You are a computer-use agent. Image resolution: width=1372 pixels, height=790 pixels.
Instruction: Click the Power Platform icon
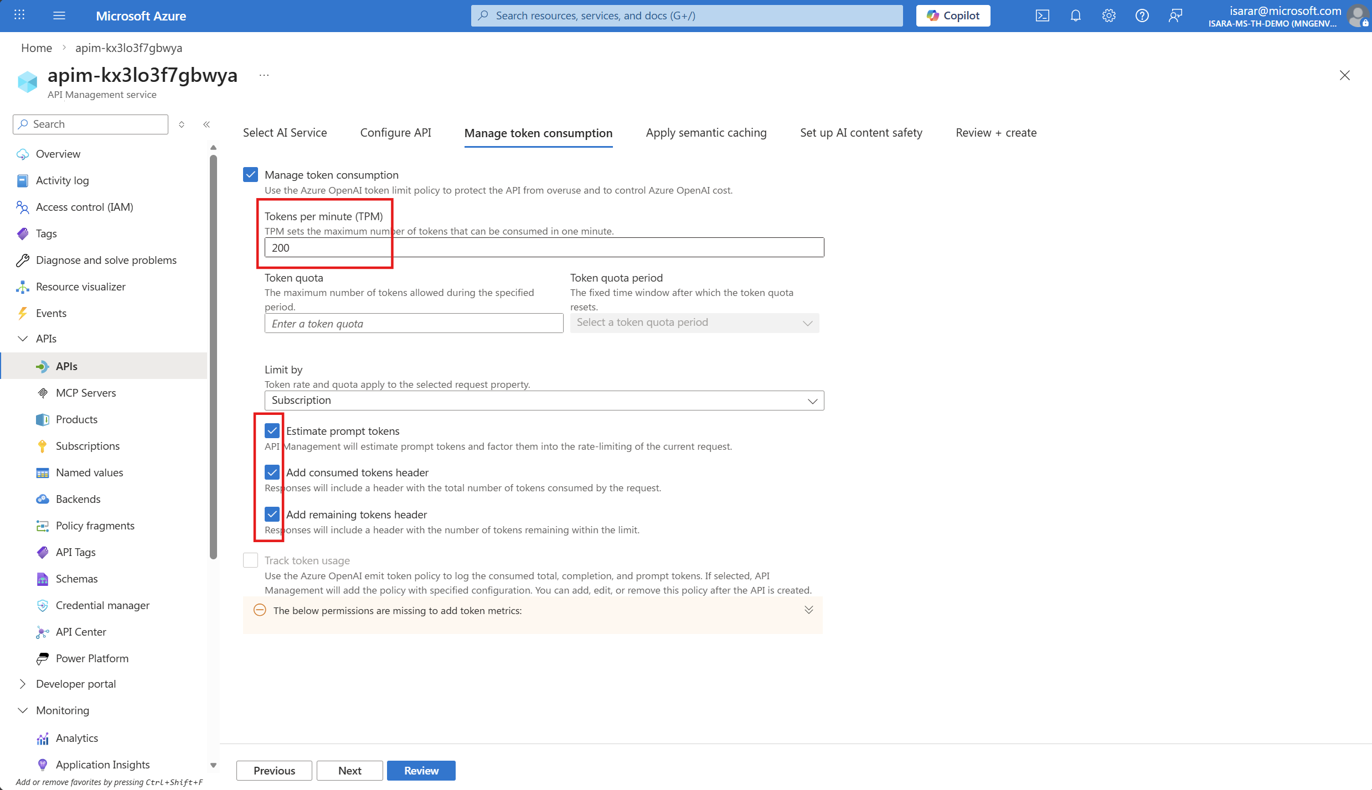pyautogui.click(x=43, y=658)
